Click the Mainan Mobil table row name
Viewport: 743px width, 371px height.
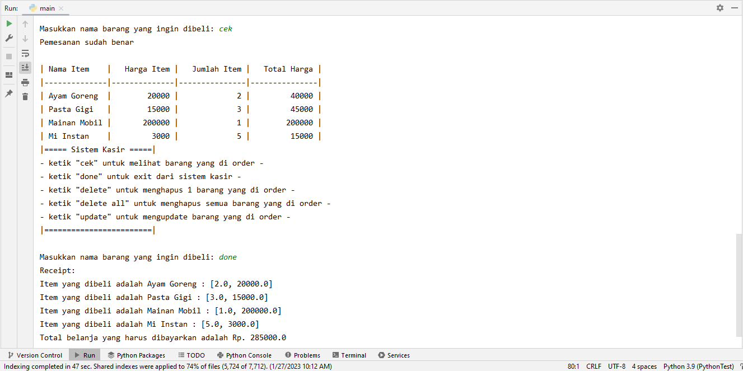point(76,123)
